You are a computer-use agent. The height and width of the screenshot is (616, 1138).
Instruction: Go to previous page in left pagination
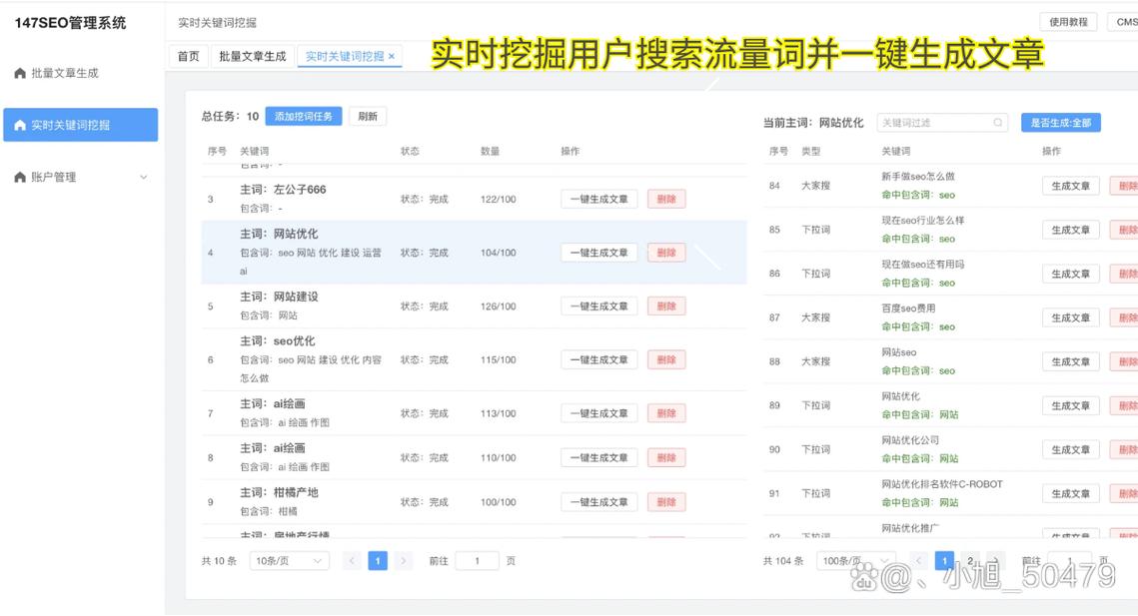352,561
